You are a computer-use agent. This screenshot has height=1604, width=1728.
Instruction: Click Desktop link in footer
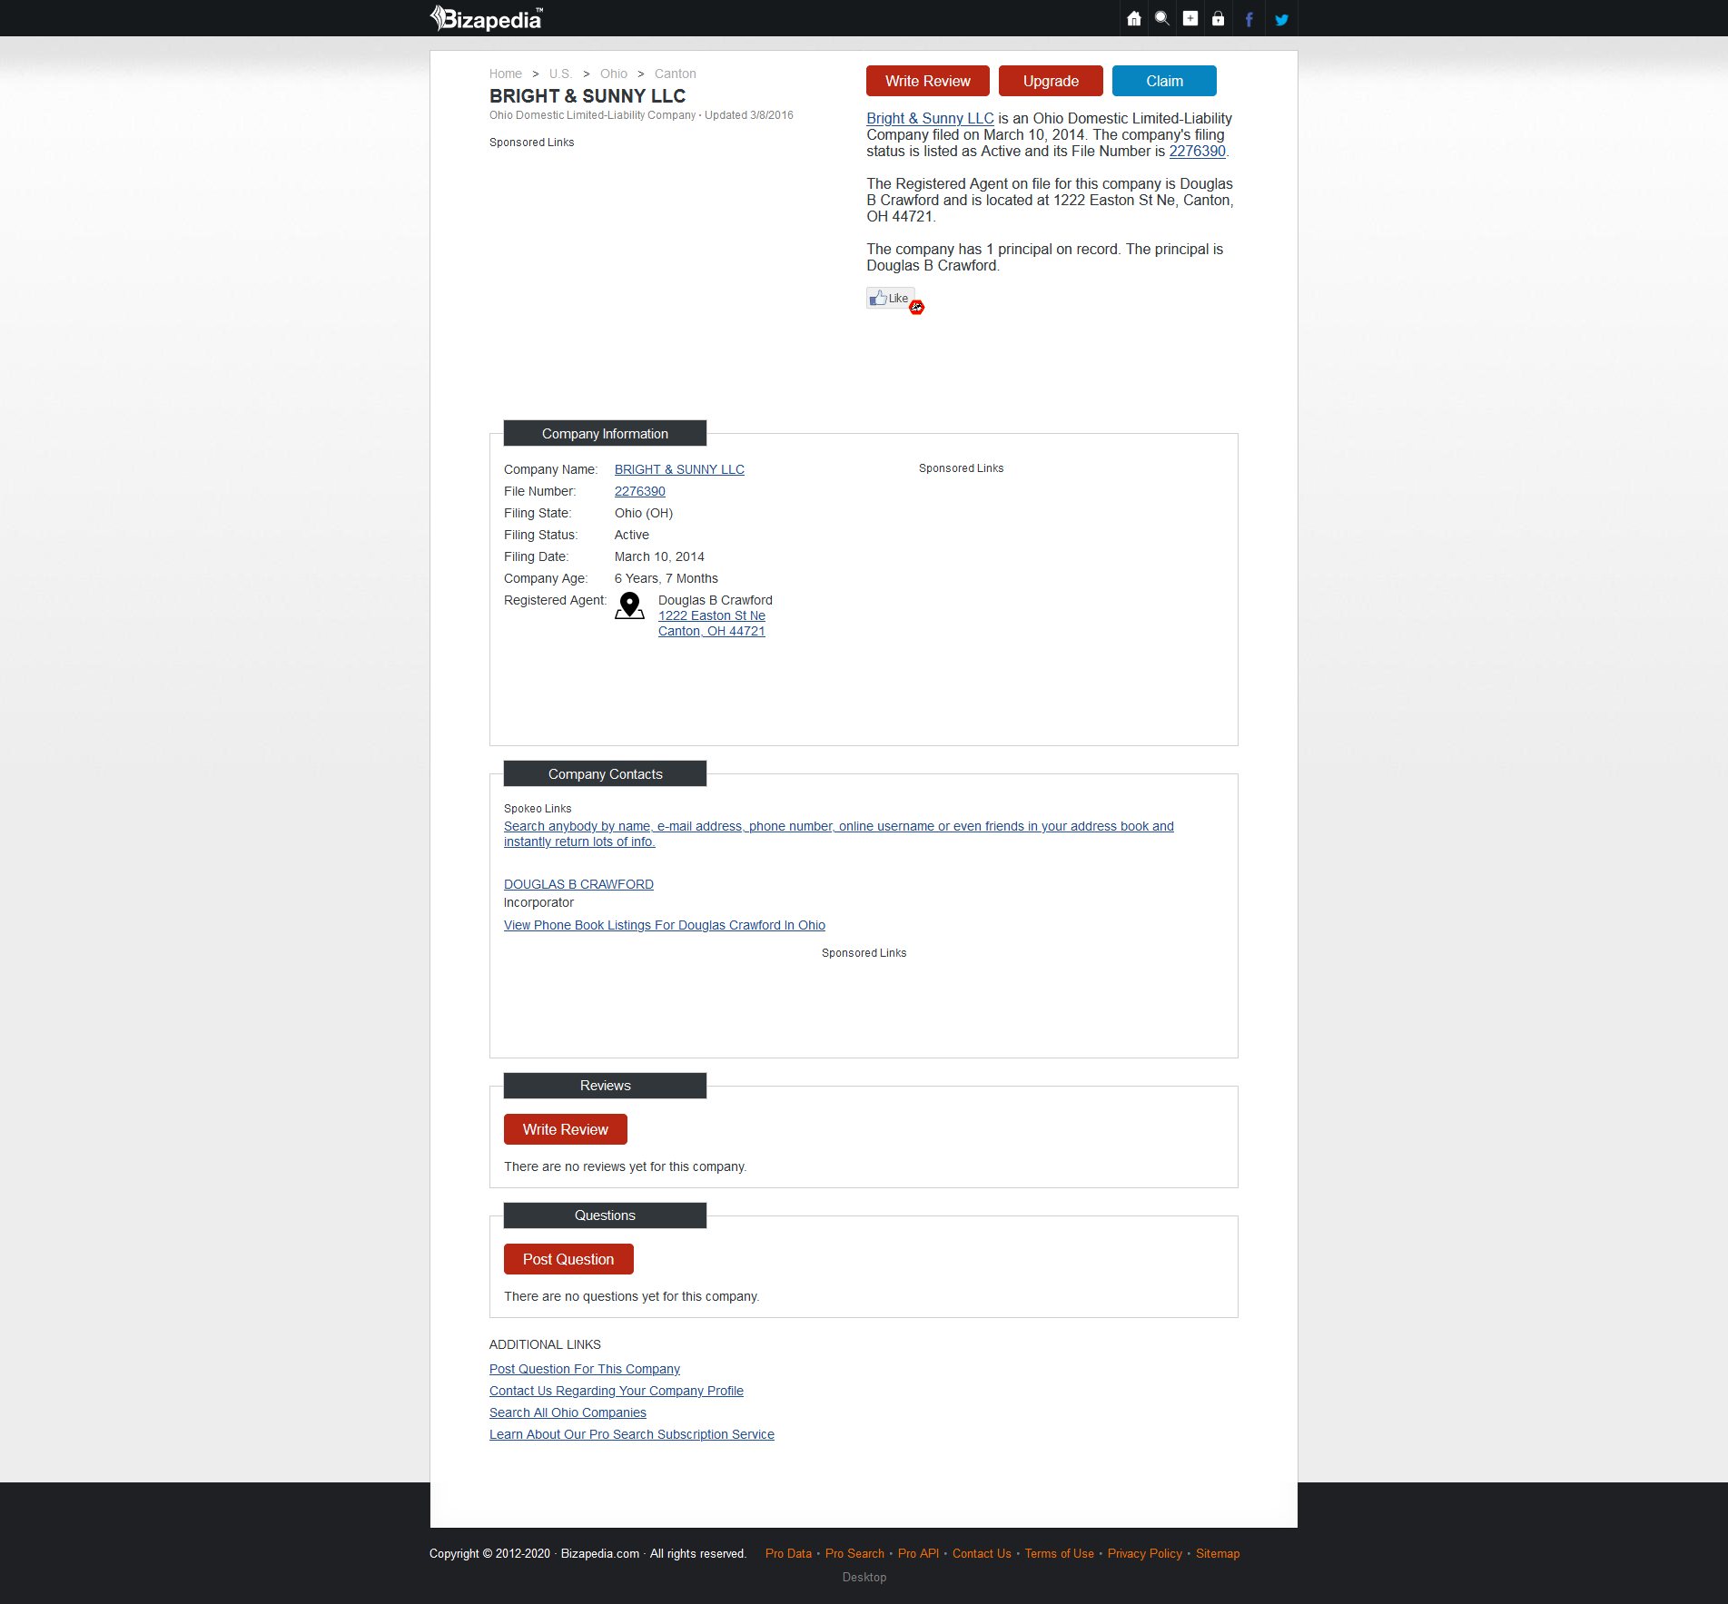pyautogui.click(x=864, y=1577)
